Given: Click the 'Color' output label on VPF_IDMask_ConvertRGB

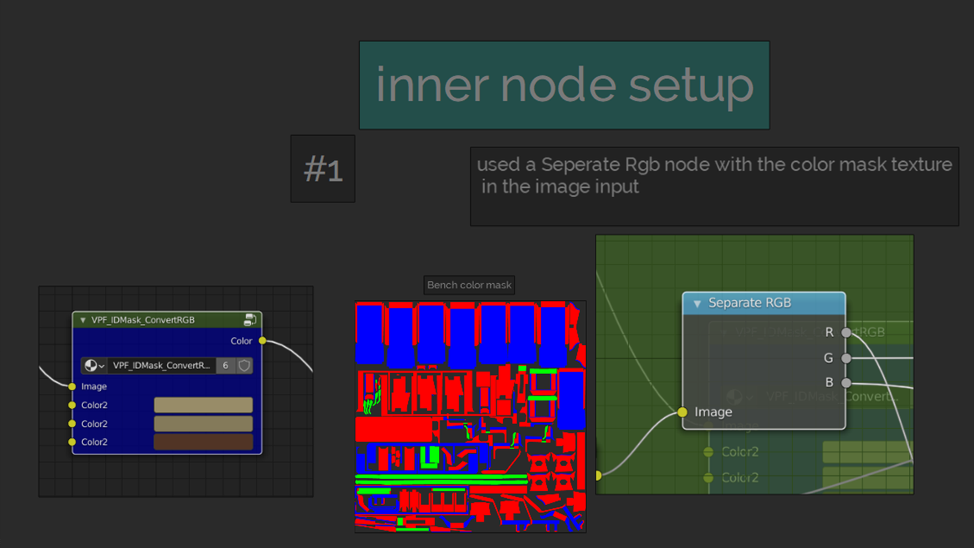Looking at the screenshot, I should click(x=241, y=341).
